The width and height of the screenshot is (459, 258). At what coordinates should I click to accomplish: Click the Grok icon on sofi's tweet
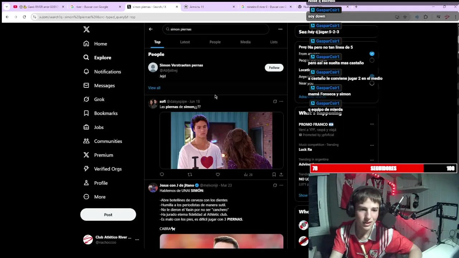[x=275, y=101]
